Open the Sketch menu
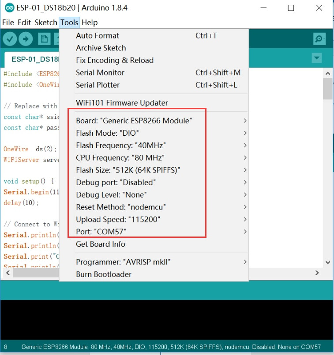334x355 pixels. [46, 23]
